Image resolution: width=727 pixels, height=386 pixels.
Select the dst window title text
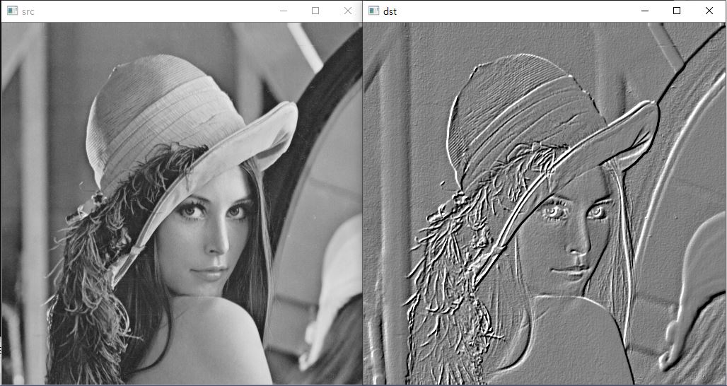tap(390, 11)
